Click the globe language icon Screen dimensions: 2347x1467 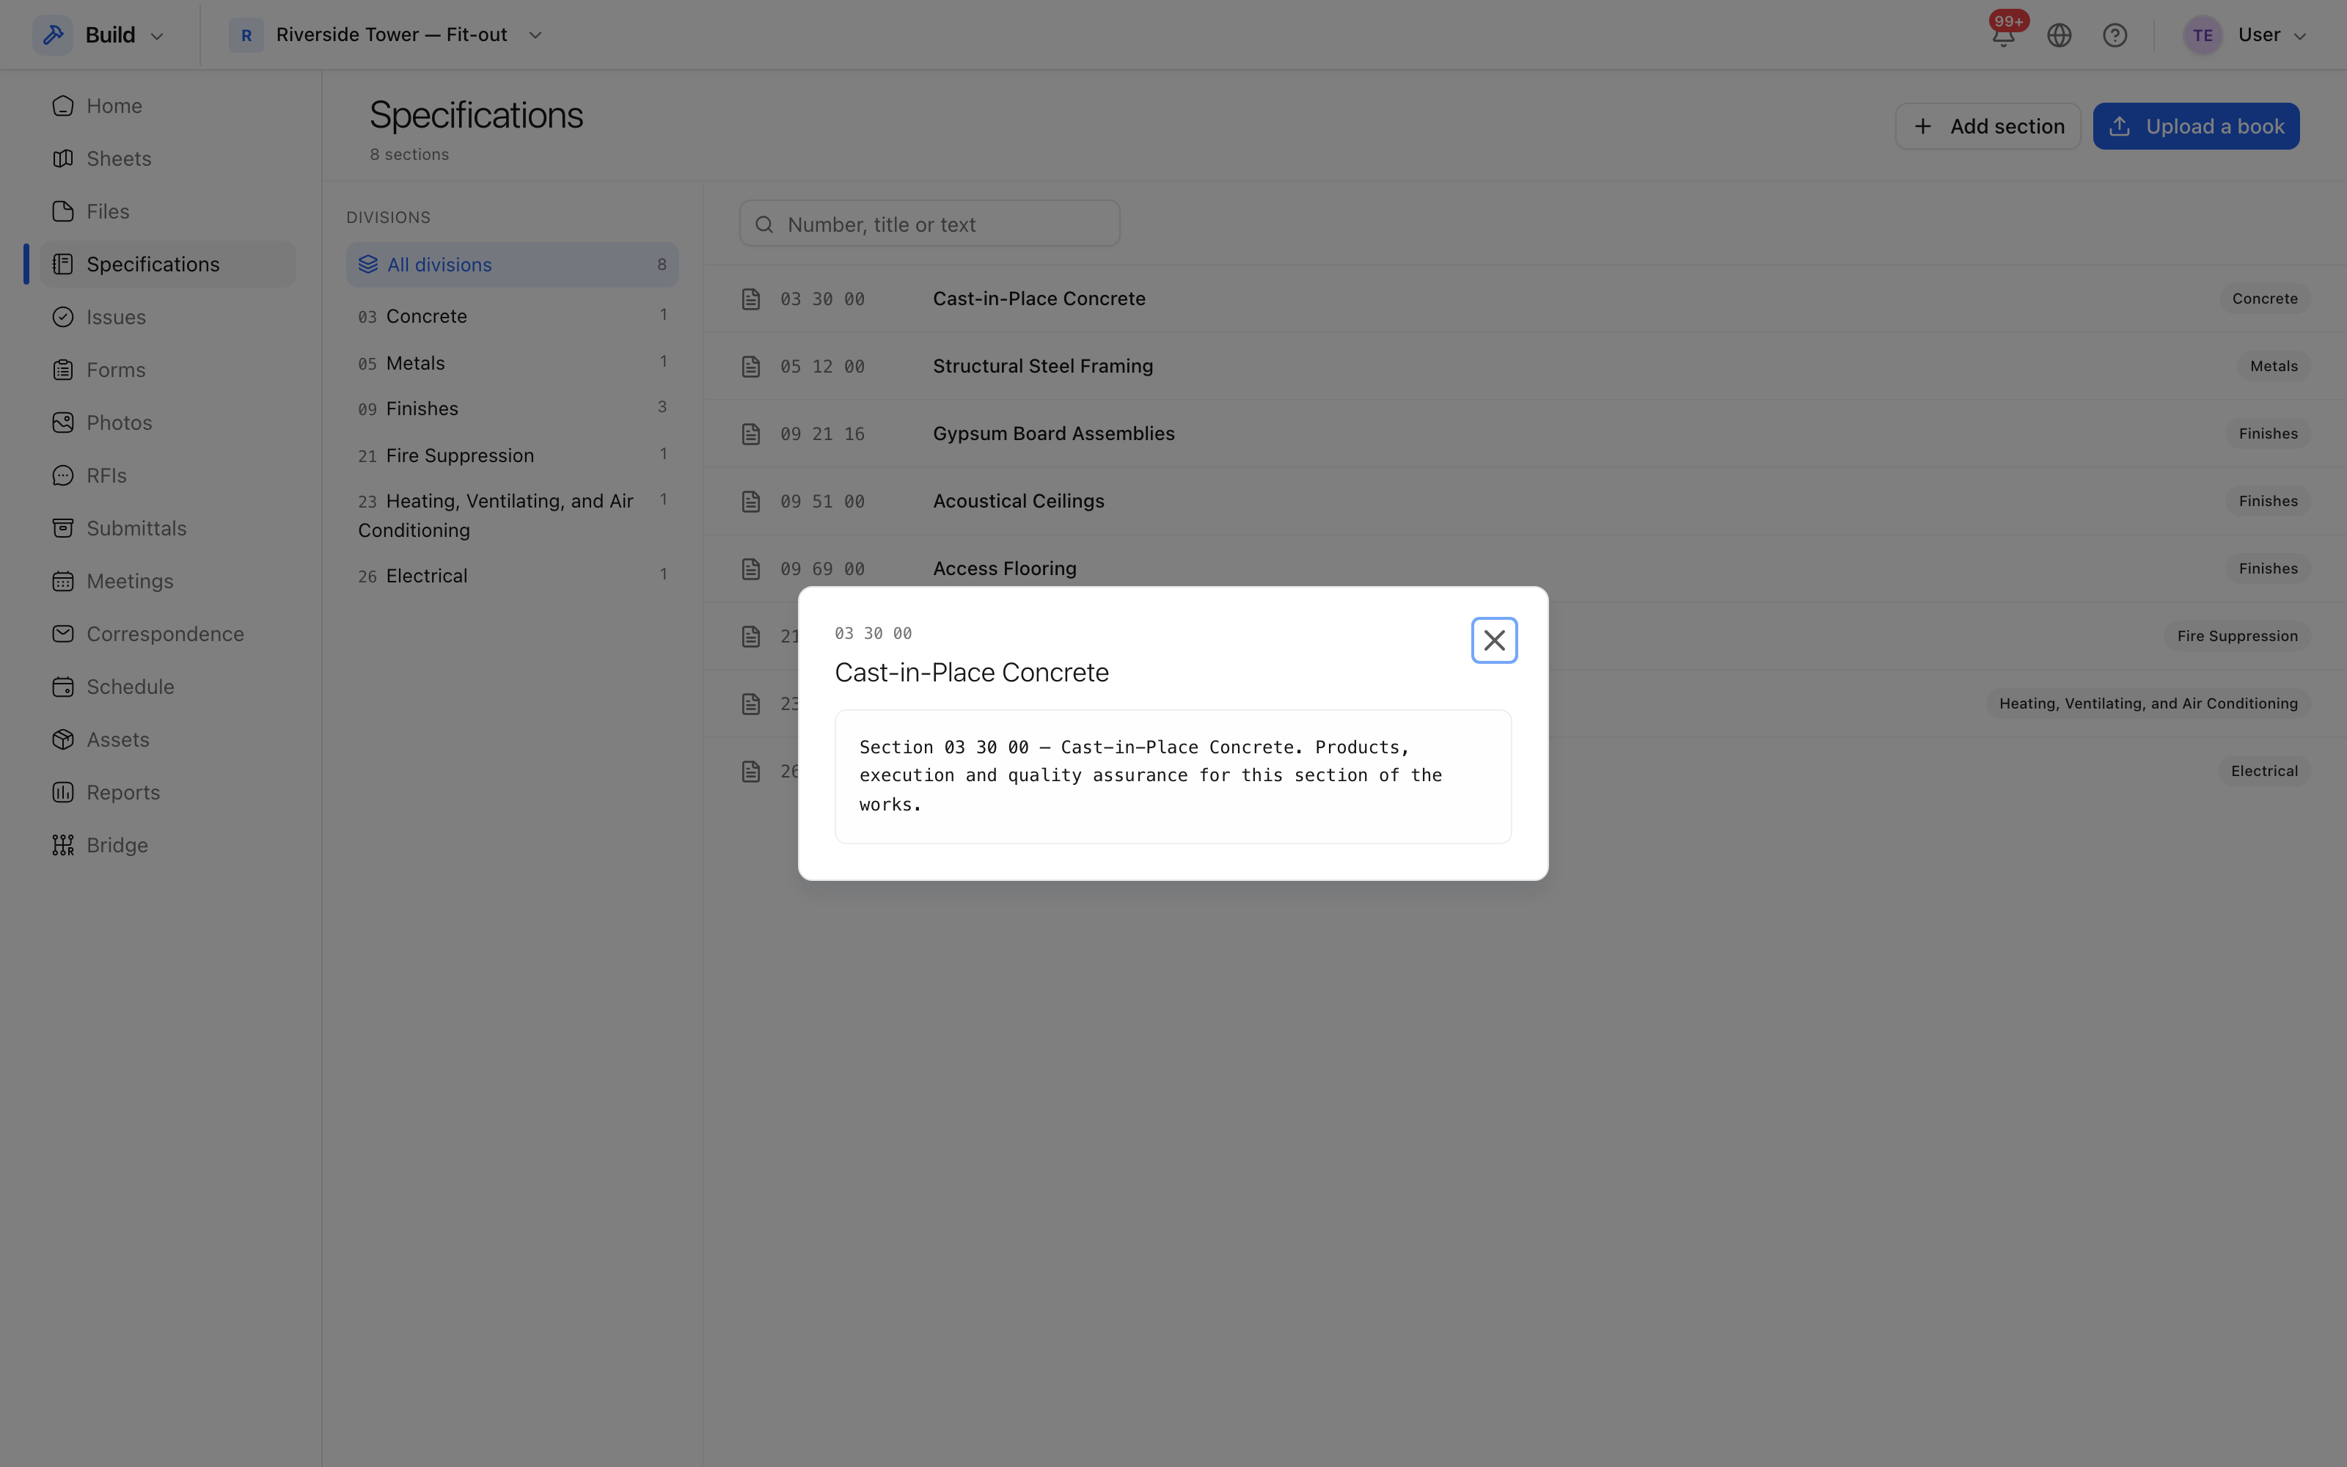coord(2059,35)
